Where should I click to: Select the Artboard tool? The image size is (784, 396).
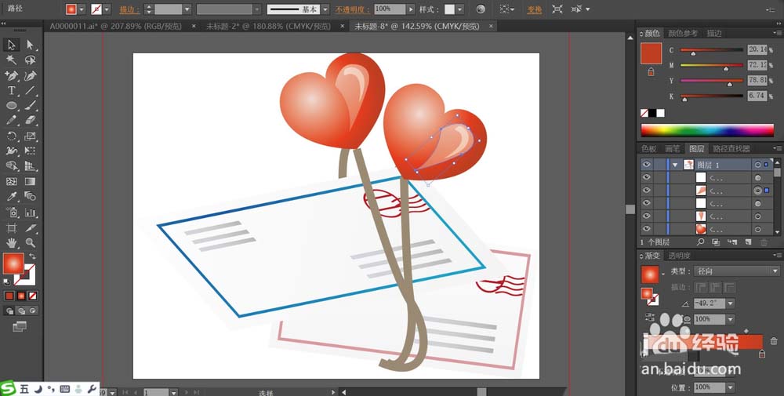(11, 228)
